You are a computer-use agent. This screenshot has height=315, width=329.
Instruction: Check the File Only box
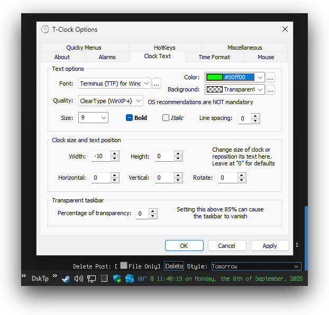tap(124, 265)
